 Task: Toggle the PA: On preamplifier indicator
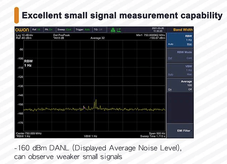click(x=49, y=30)
